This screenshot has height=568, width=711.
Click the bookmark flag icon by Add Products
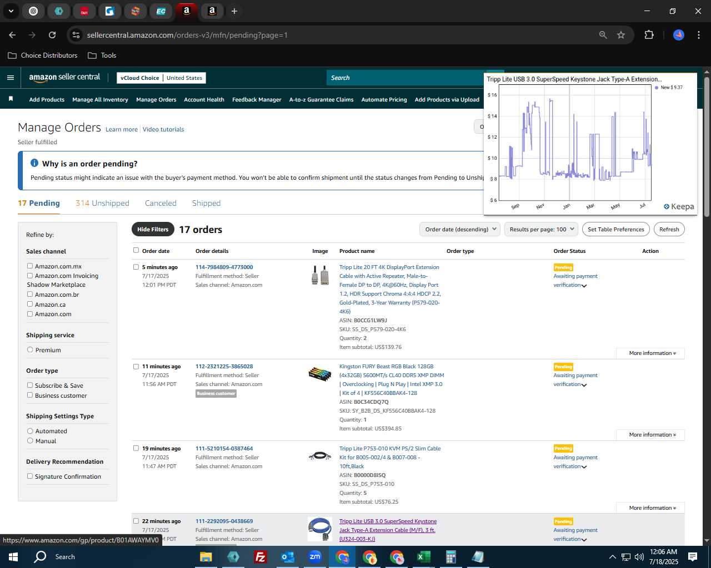coord(11,99)
